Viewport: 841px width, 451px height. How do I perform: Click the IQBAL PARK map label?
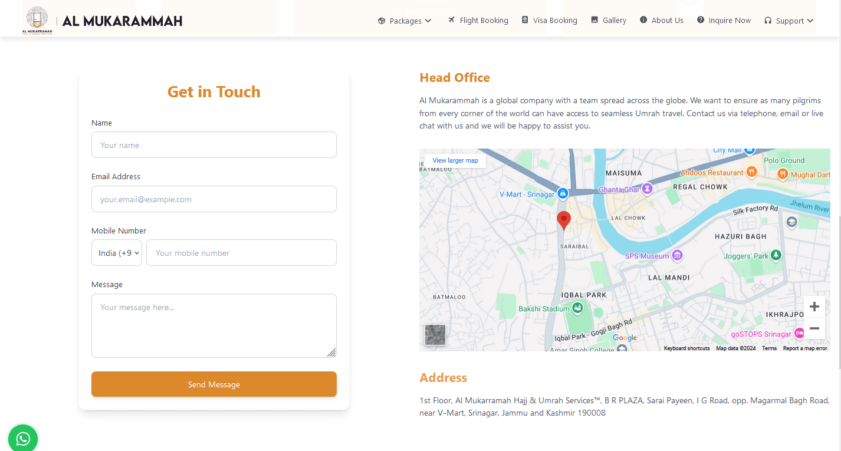584,295
